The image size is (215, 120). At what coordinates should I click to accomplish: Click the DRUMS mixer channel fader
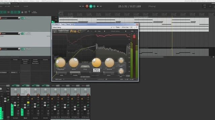click(45, 104)
